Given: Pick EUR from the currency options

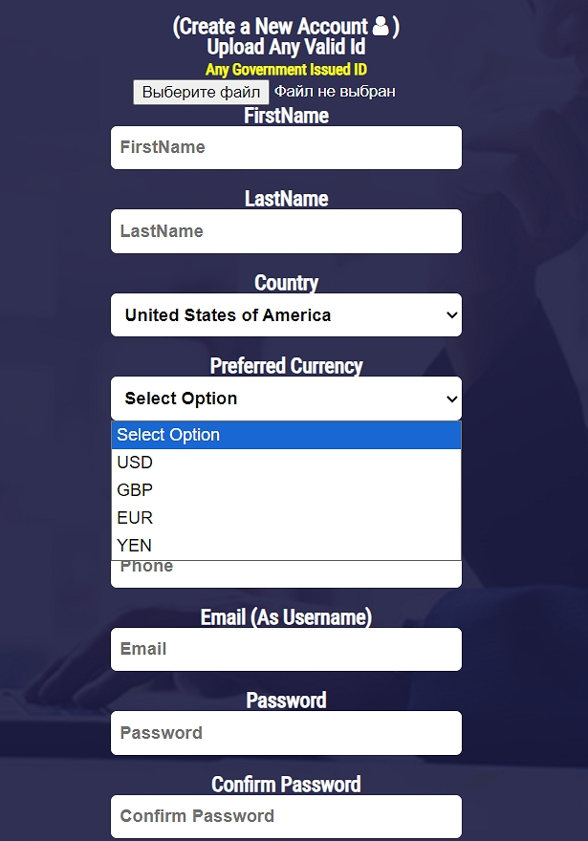Looking at the screenshot, I should (286, 518).
